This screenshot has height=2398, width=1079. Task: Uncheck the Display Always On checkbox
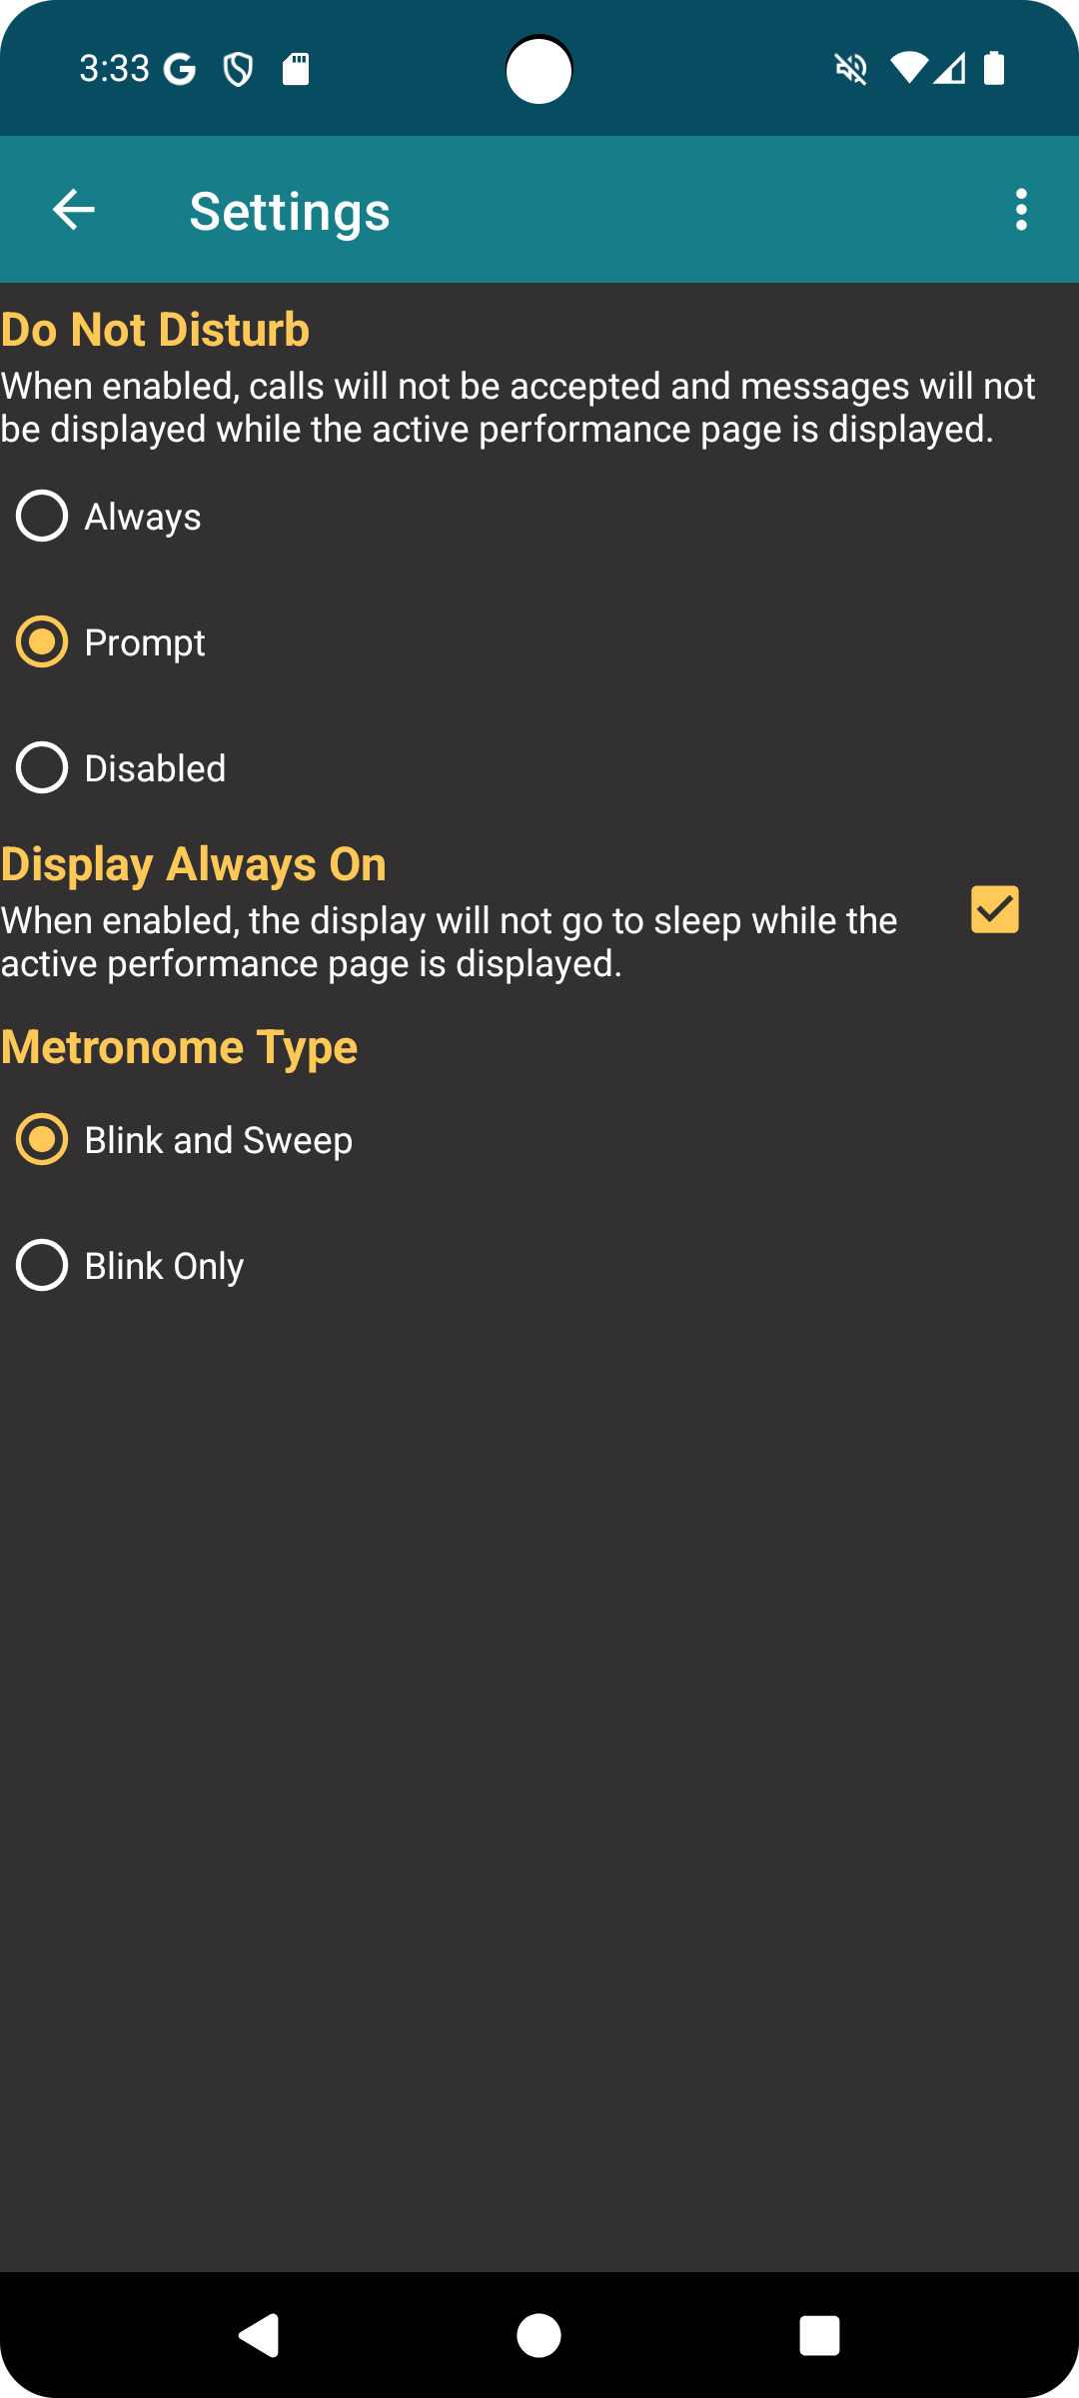[995, 909]
